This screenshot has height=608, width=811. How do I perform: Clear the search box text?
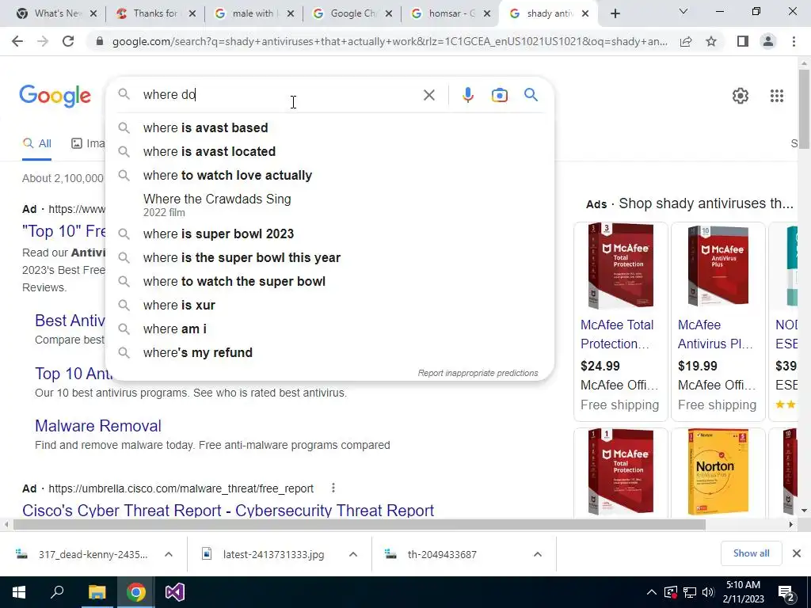click(428, 95)
